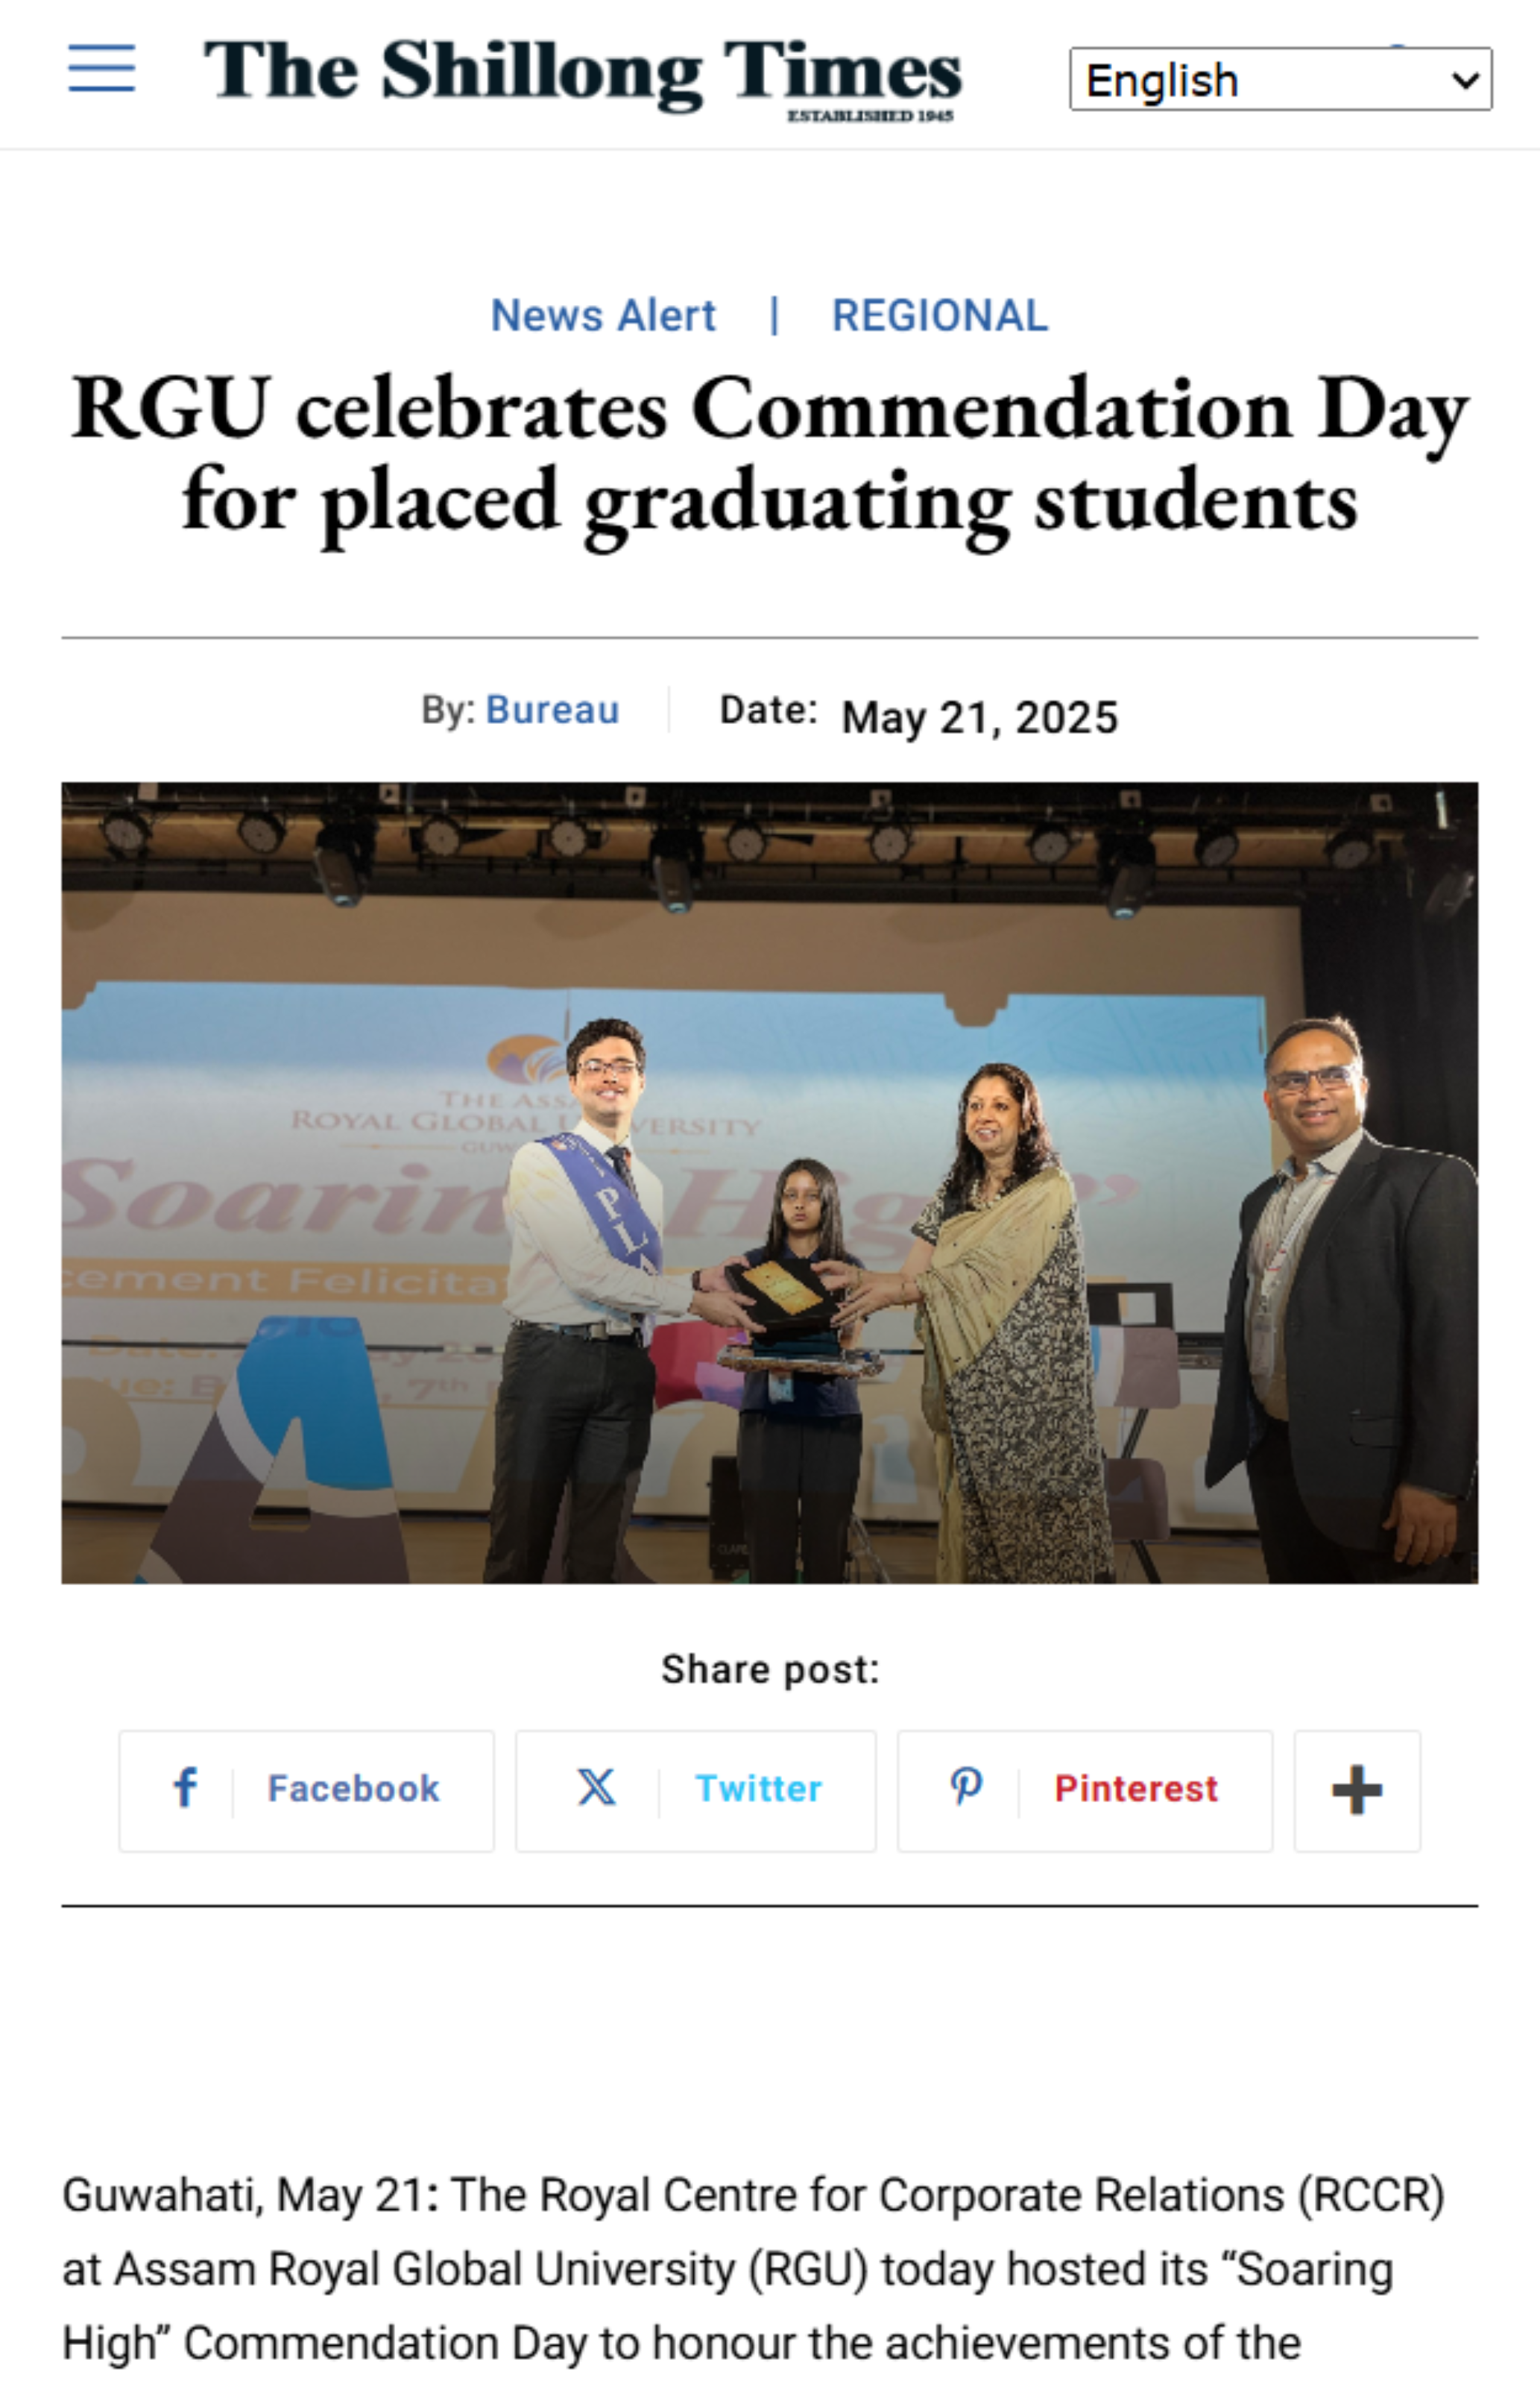Click the 'Share post:' label
Screen dimensions: 1540x2386
770,1670
